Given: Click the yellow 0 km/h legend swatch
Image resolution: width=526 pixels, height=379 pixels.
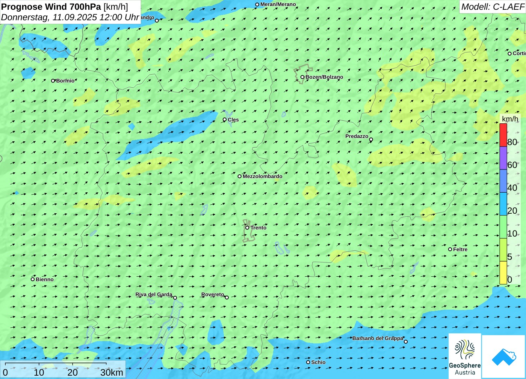Looking at the screenshot, I should 503,273.
